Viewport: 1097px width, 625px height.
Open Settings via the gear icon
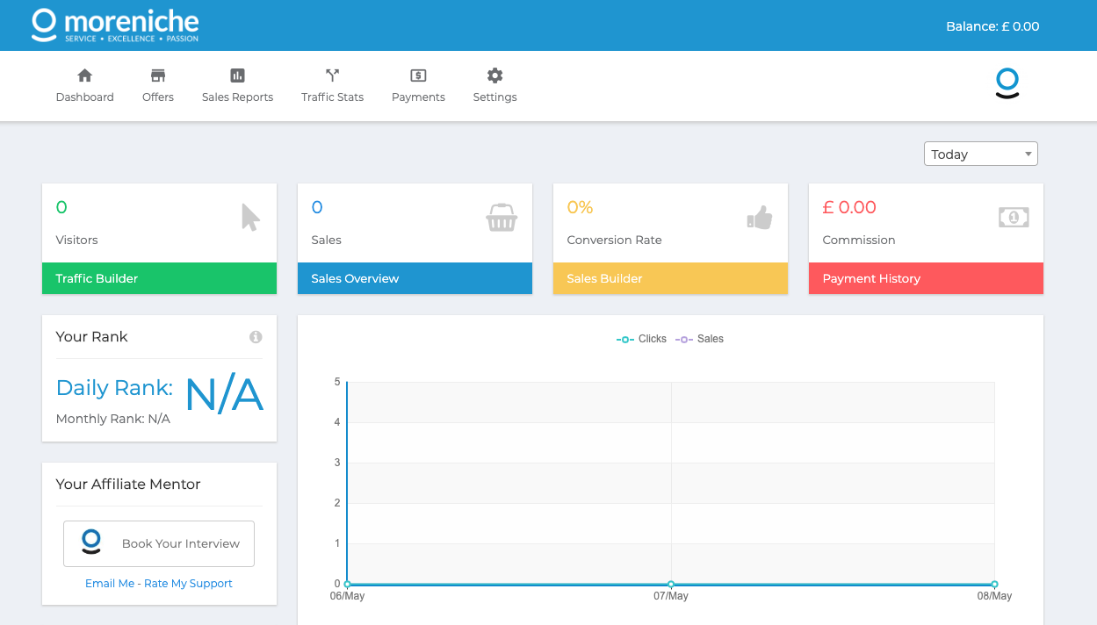pos(494,75)
